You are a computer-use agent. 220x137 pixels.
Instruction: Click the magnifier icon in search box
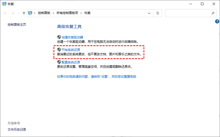[213, 13]
